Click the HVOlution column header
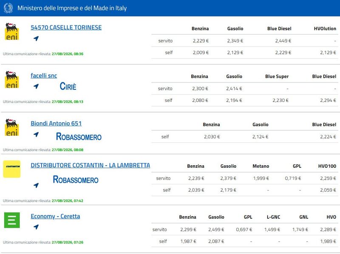The image size is (340, 254). click(325, 28)
